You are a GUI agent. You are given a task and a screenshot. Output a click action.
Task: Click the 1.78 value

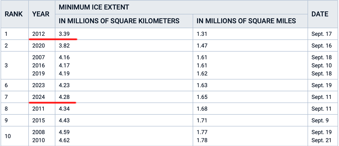[x=202, y=140]
